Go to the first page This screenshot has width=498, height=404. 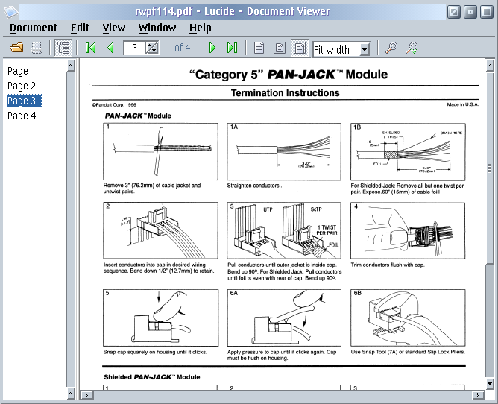(91, 48)
